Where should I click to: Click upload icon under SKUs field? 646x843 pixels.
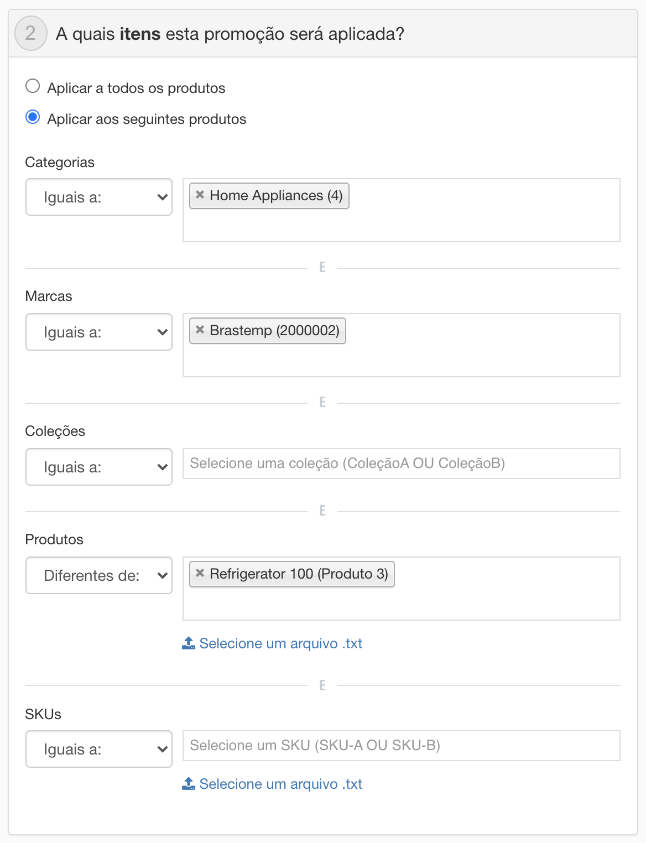tap(189, 783)
